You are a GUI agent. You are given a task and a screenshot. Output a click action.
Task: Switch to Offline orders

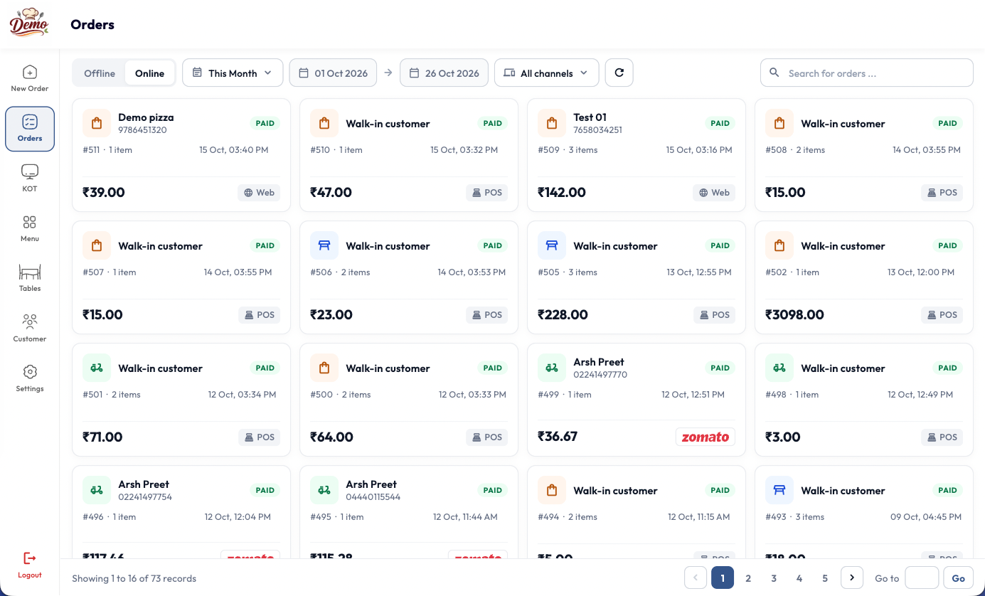click(x=100, y=73)
